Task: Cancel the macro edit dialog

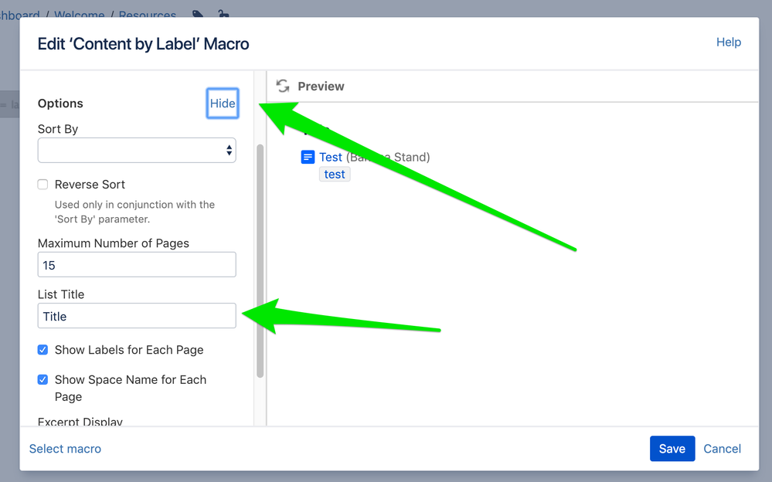Action: pyautogui.click(x=722, y=449)
